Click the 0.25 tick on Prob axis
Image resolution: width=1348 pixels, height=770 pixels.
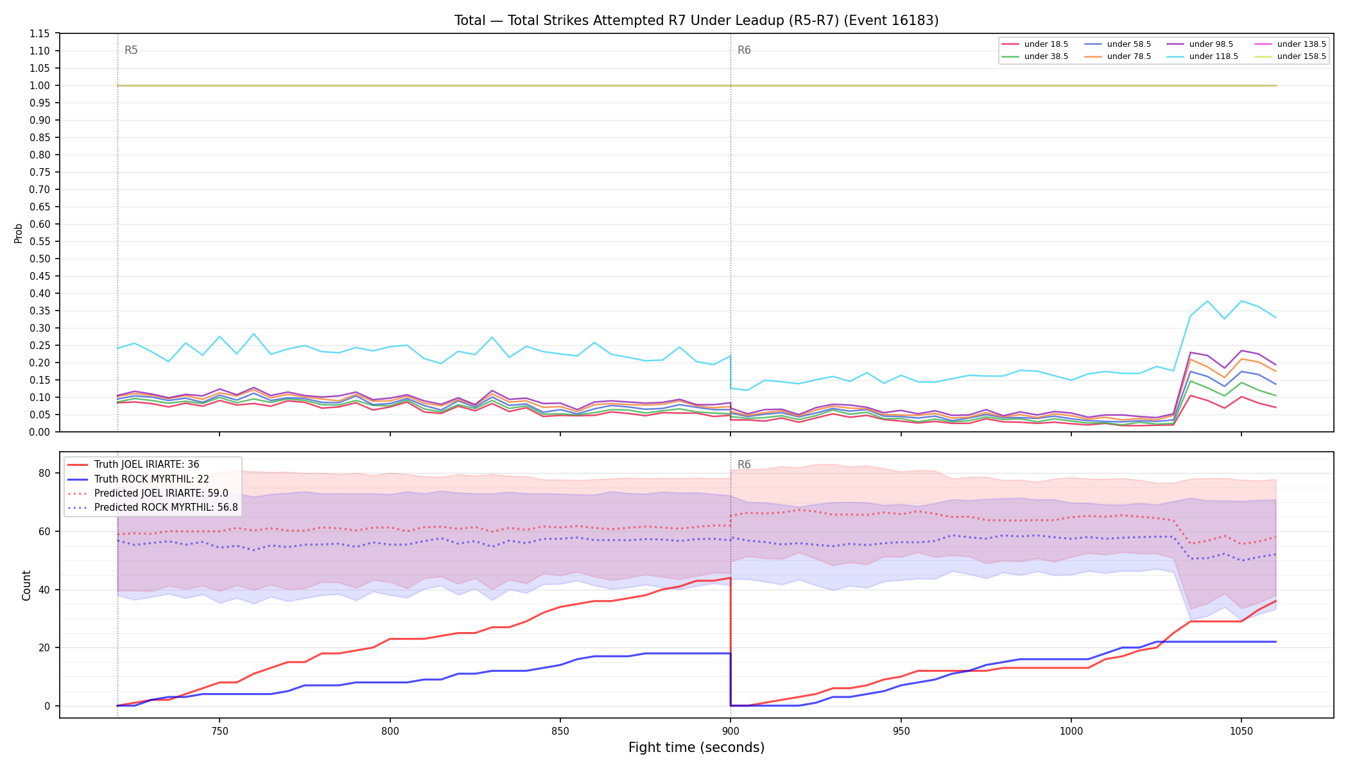(40, 346)
